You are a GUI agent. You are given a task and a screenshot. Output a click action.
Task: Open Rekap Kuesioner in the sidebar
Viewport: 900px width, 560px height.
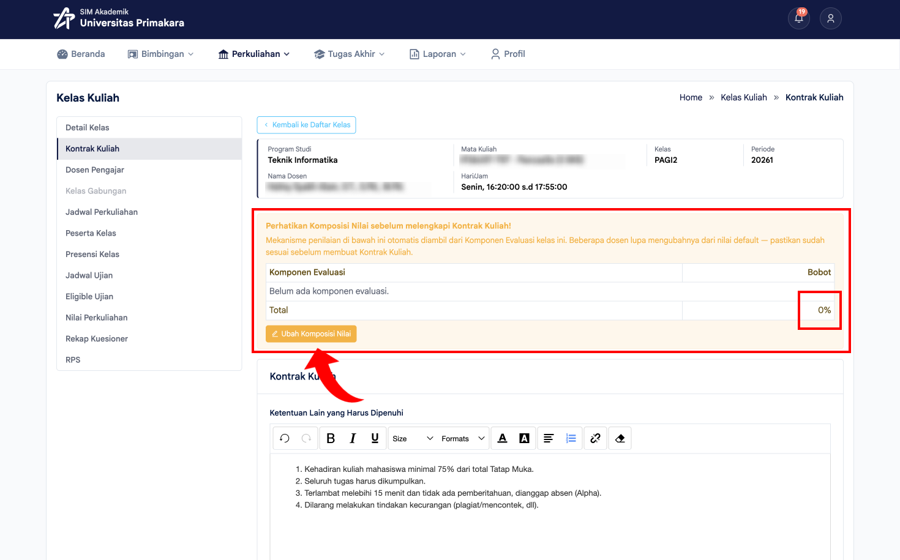(x=149, y=338)
